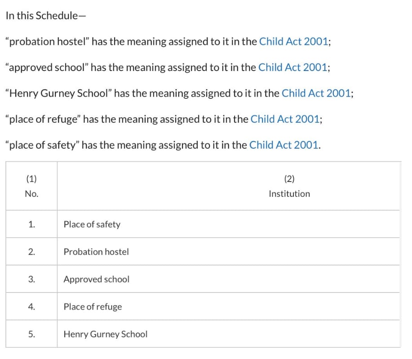Click row number 1. in table
This screenshot has height=359, width=412.
31,224
